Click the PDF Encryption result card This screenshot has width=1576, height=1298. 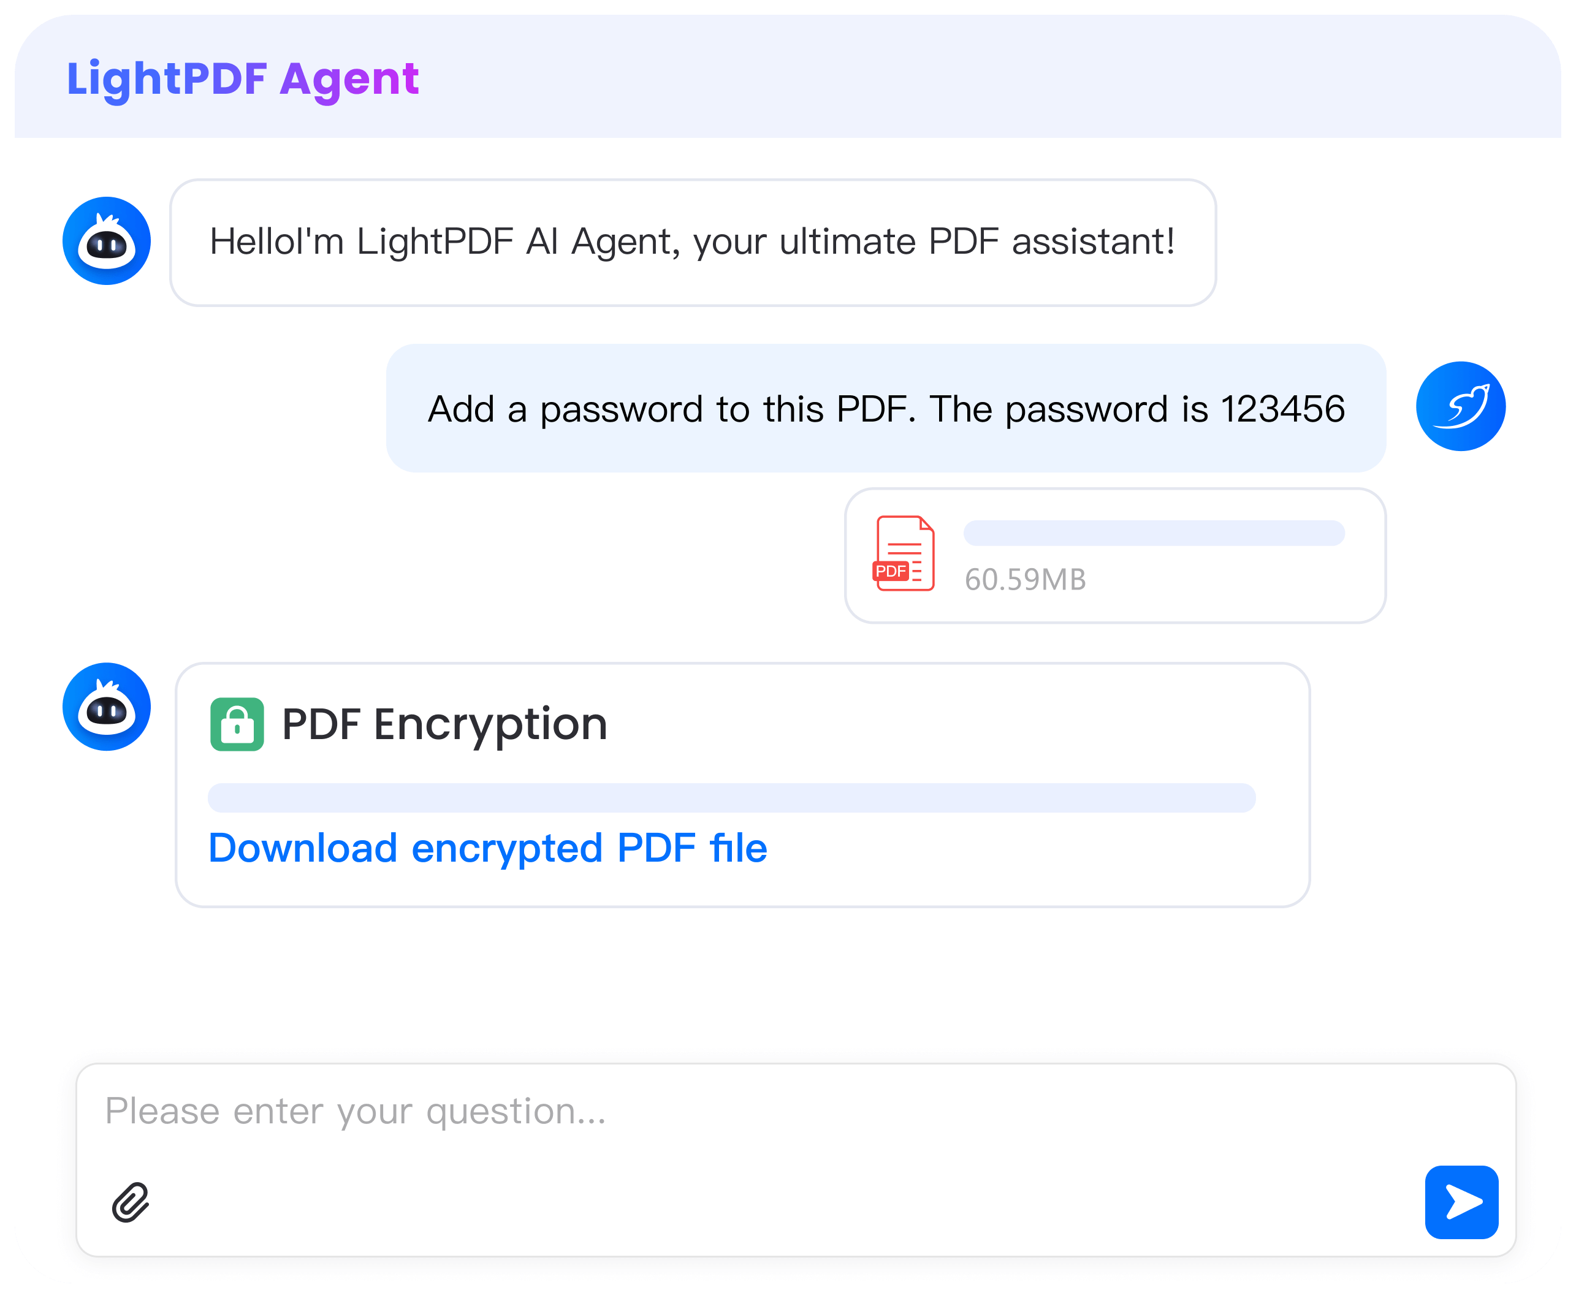pos(742,785)
